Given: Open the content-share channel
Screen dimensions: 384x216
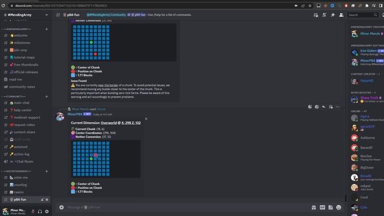Looking at the screenshot, I should 25,132.
